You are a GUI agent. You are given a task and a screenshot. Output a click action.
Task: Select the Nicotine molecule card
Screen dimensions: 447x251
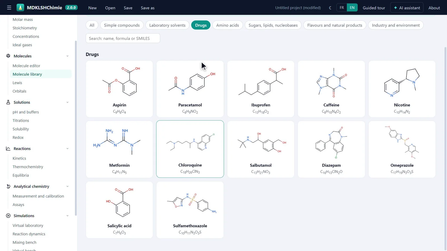pos(402,89)
